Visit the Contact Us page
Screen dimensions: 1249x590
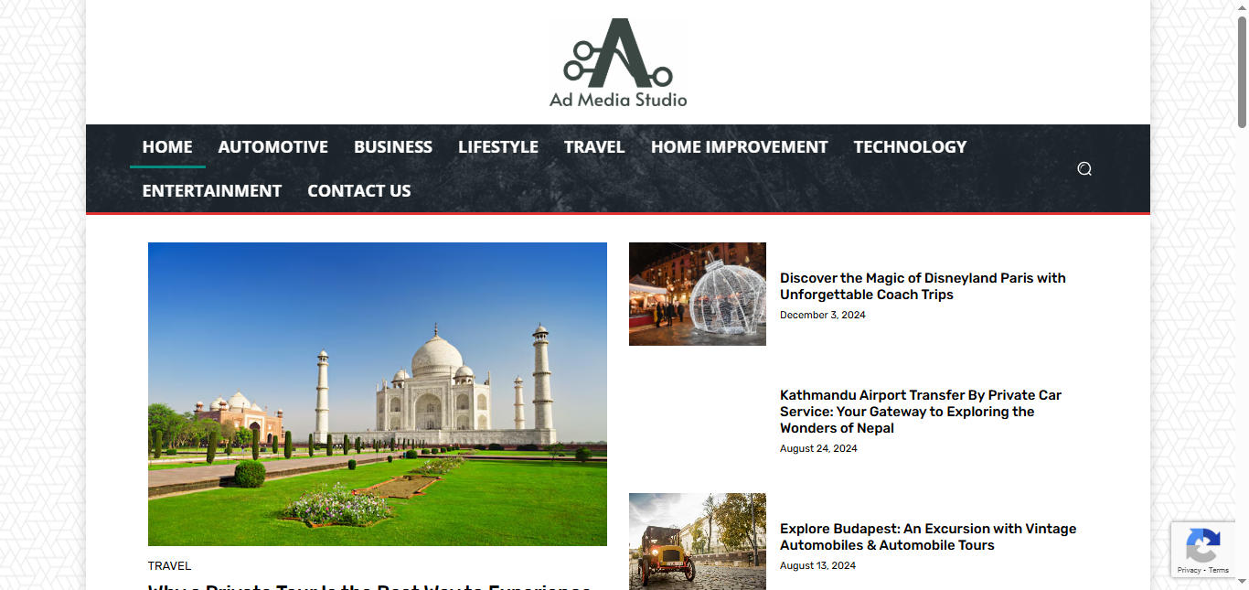coord(359,190)
